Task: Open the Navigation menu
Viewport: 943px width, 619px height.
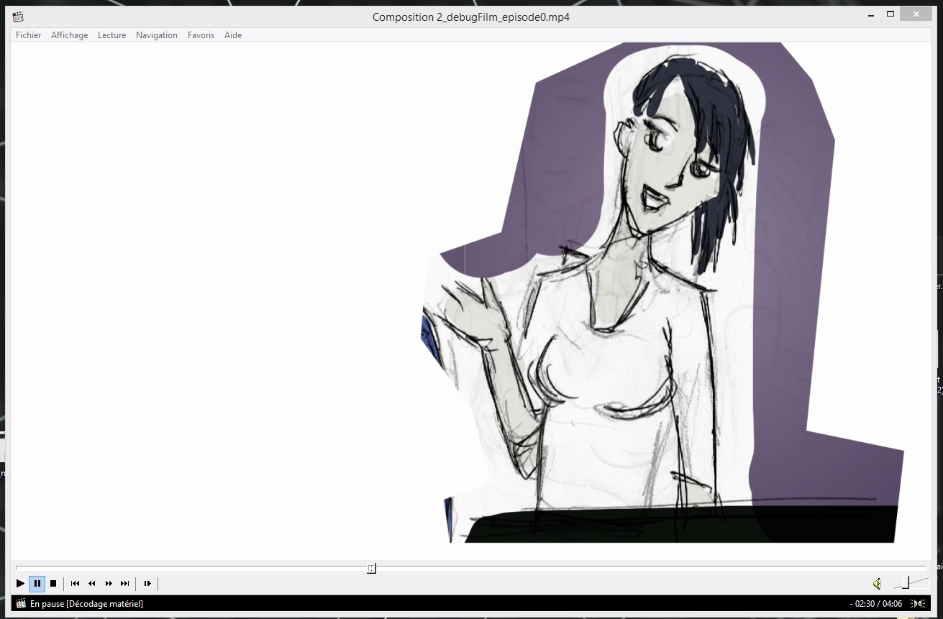Action: pyautogui.click(x=156, y=35)
